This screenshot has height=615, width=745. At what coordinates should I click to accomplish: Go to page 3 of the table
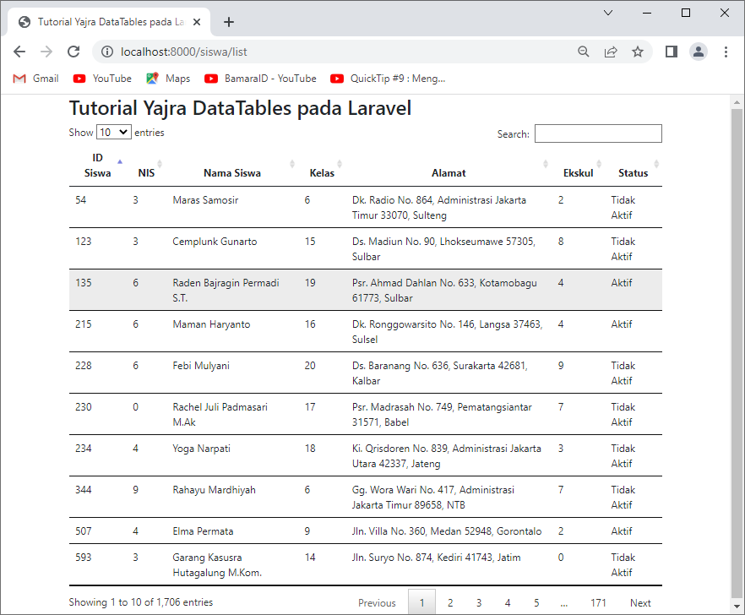pyautogui.click(x=479, y=602)
